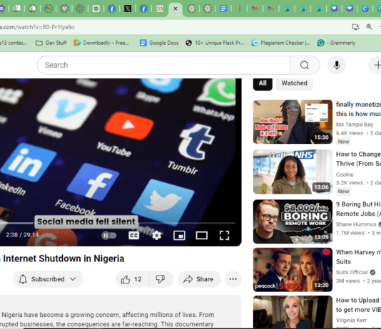Share the Internet Shutdown in Nigeria video
The image size is (381, 329).
pos(199,279)
